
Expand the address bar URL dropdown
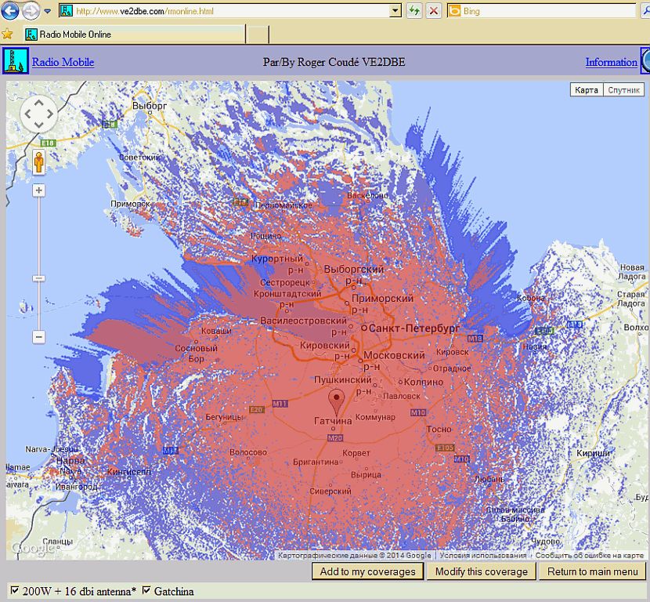[x=395, y=11]
